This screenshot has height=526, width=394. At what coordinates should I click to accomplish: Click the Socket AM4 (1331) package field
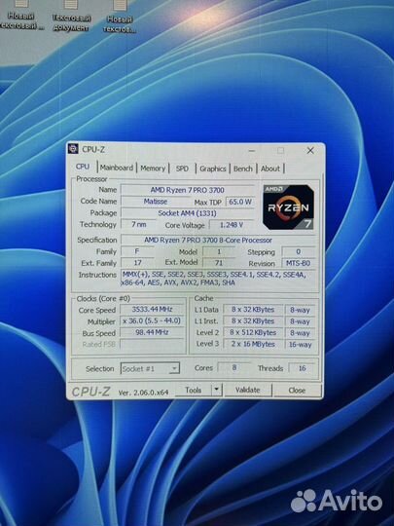click(188, 213)
